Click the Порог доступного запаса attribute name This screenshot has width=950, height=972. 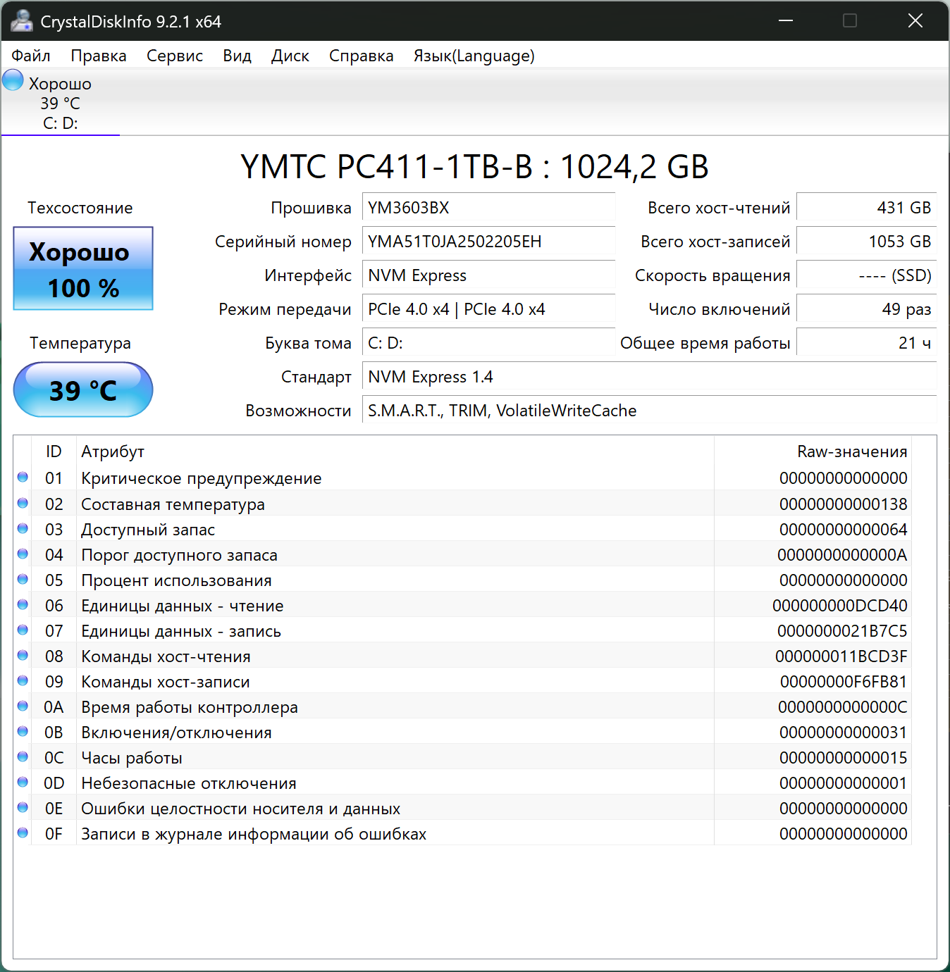[179, 555]
